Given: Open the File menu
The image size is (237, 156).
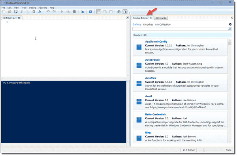Looking at the screenshot, I should tap(3, 8).
